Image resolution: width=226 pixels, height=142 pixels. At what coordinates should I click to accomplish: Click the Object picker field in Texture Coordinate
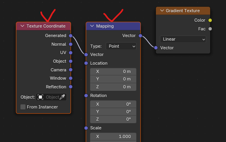pos(51,97)
